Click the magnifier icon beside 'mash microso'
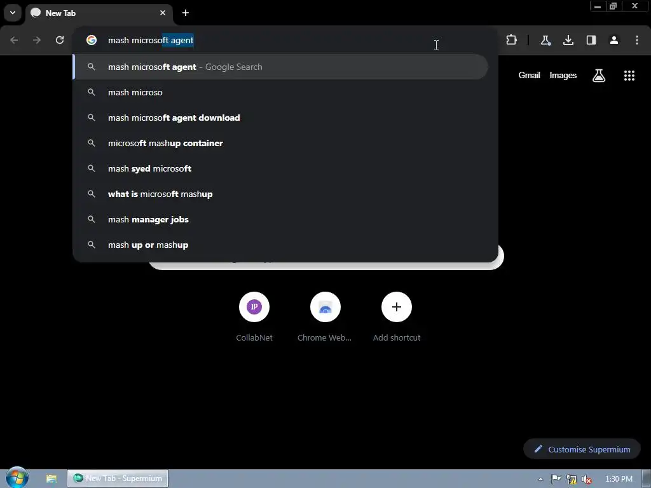Viewport: 651px width, 488px height. click(x=92, y=92)
